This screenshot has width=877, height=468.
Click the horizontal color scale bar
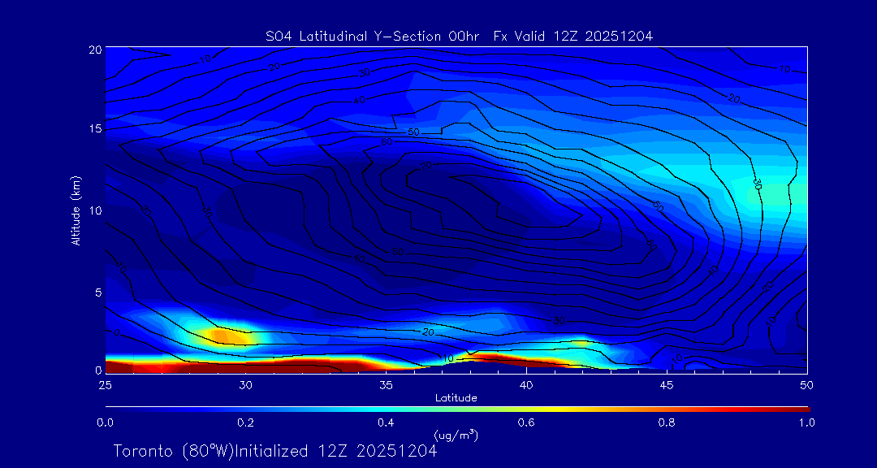(457, 409)
